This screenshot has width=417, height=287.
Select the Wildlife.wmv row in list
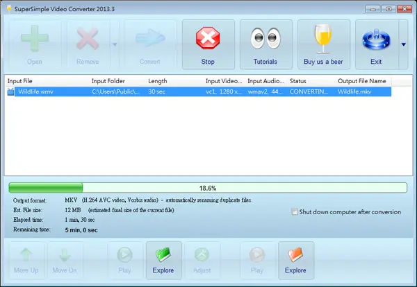[x=198, y=92]
